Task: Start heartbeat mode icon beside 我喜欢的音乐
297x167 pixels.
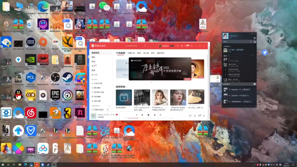Action: tap(108, 109)
